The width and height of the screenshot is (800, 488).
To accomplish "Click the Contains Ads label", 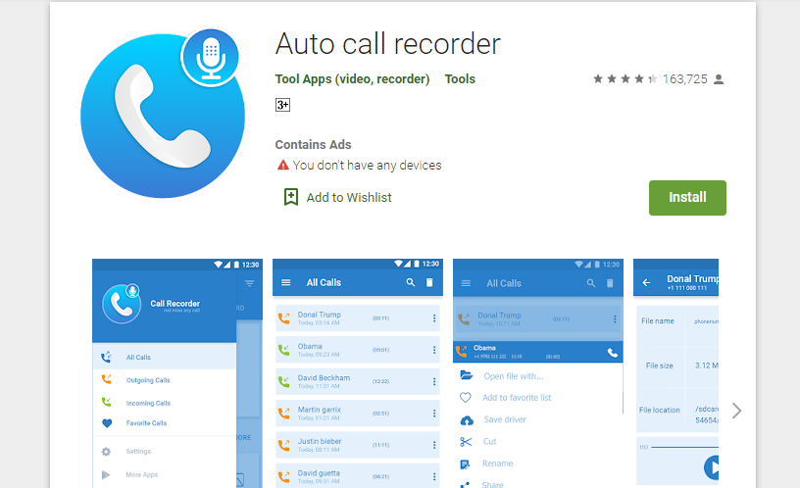I will click(314, 144).
